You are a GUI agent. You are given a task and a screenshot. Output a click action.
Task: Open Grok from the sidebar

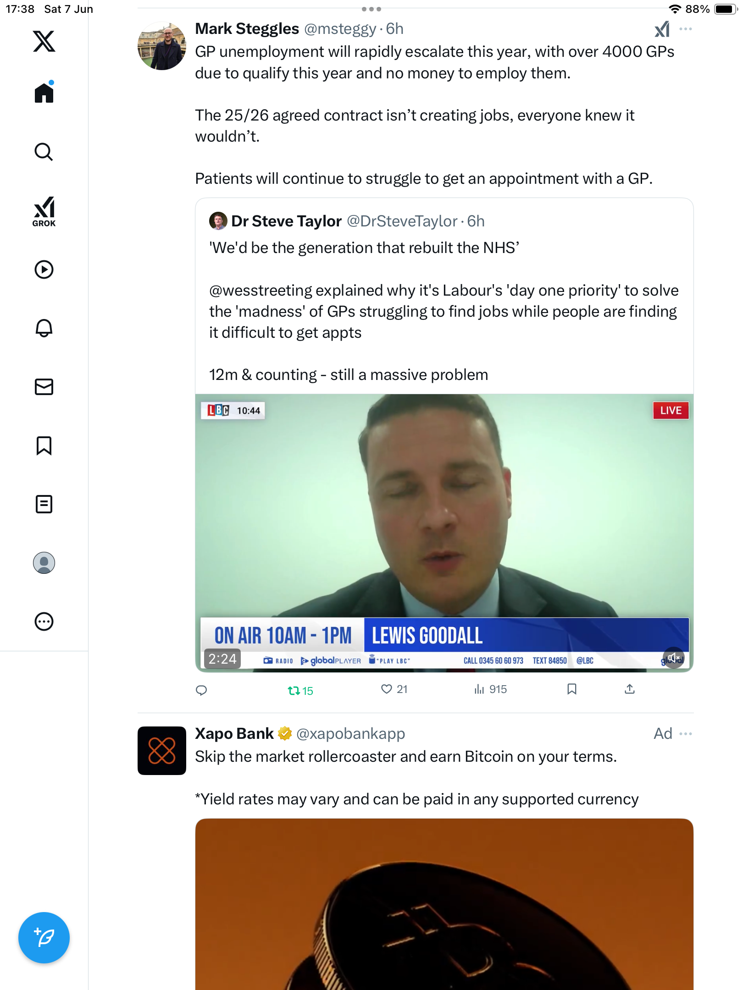[44, 211]
